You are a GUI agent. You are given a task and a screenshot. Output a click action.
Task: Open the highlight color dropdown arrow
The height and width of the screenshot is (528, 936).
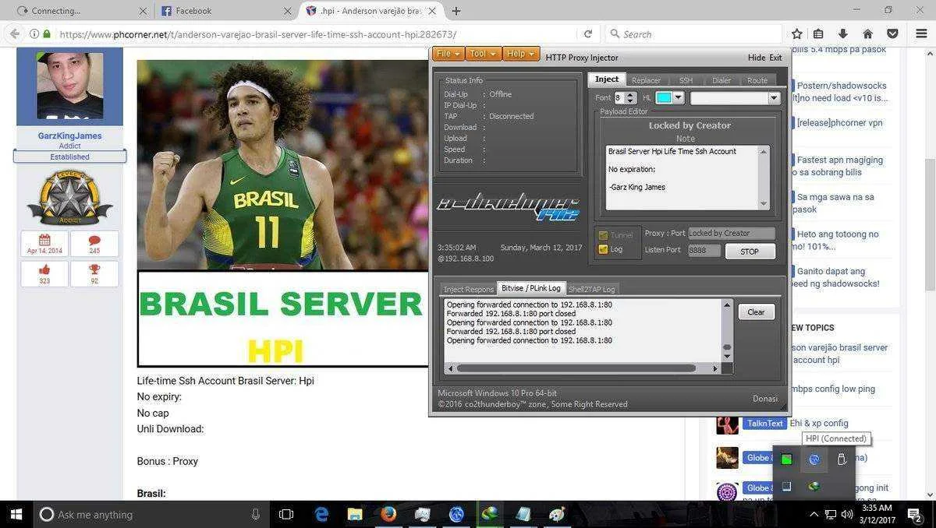[679, 98]
